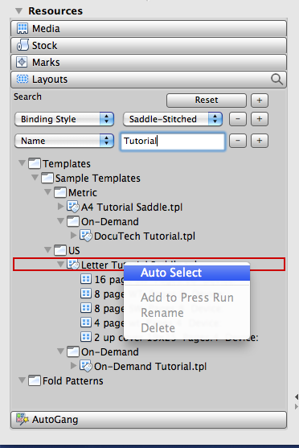Select the Templates folder icon
The image size is (299, 448).
(35, 163)
